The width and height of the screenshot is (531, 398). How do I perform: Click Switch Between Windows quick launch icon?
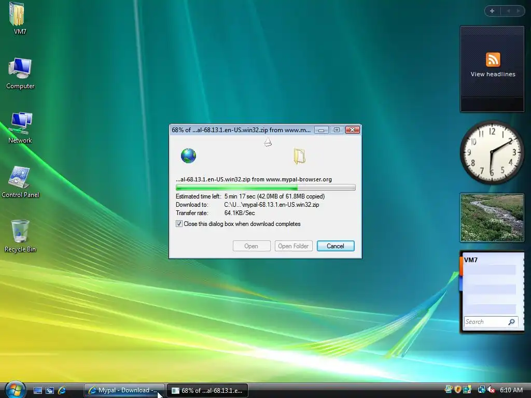(x=50, y=390)
